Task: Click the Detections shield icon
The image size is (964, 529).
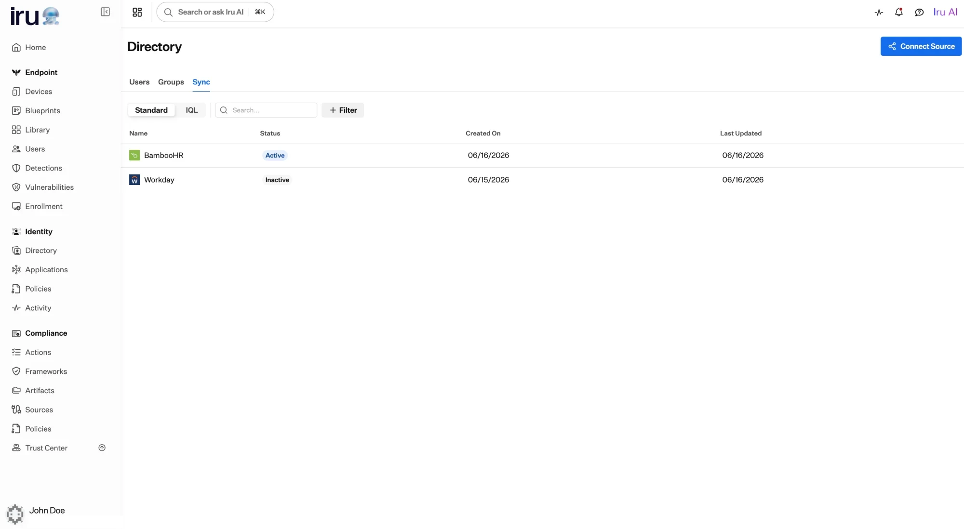Action: tap(16, 168)
